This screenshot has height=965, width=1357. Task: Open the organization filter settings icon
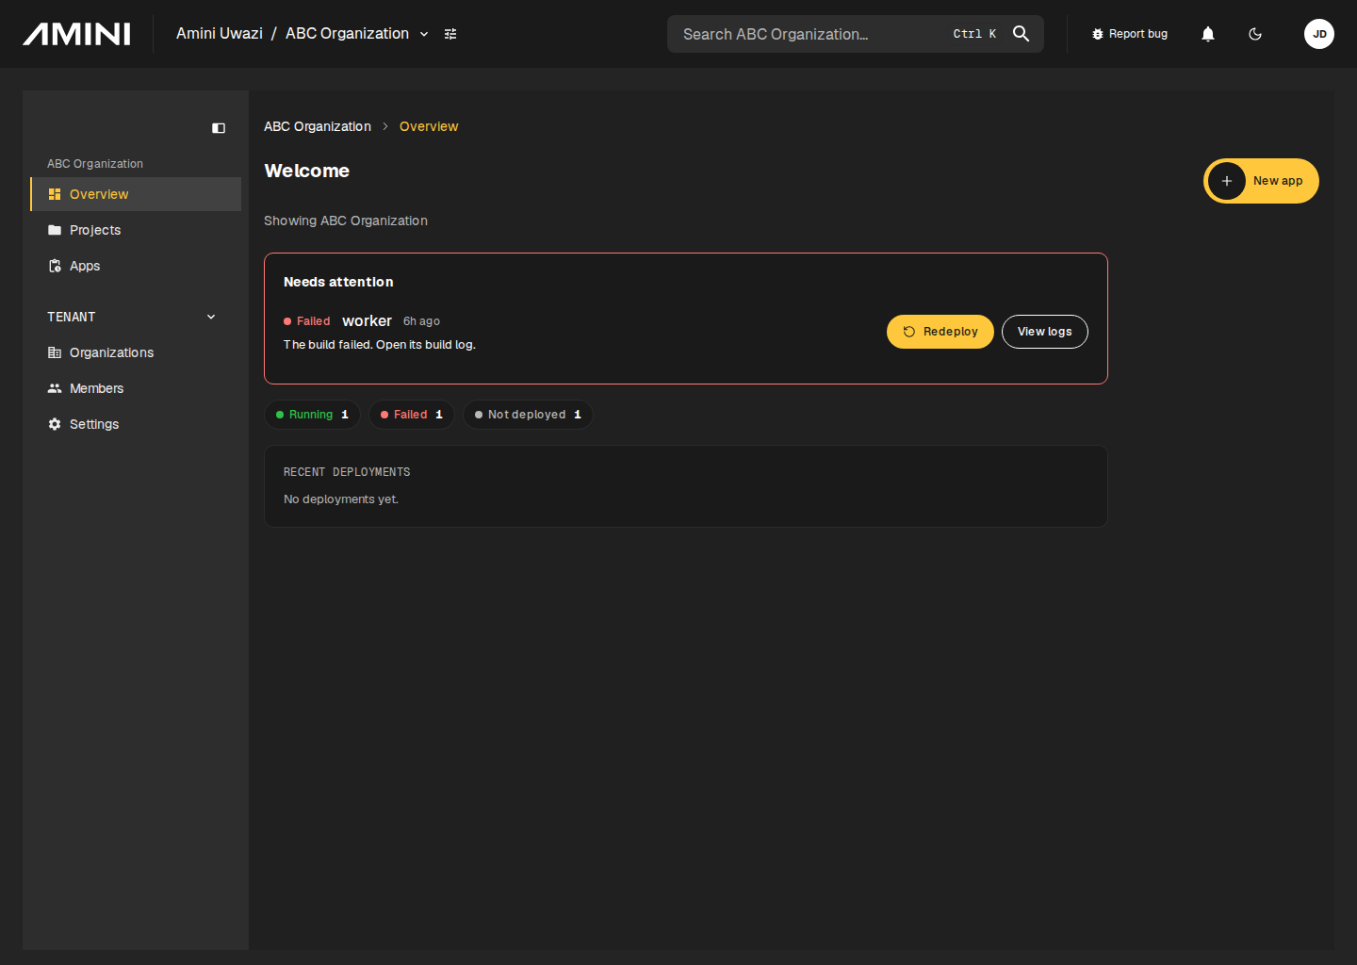450,34
